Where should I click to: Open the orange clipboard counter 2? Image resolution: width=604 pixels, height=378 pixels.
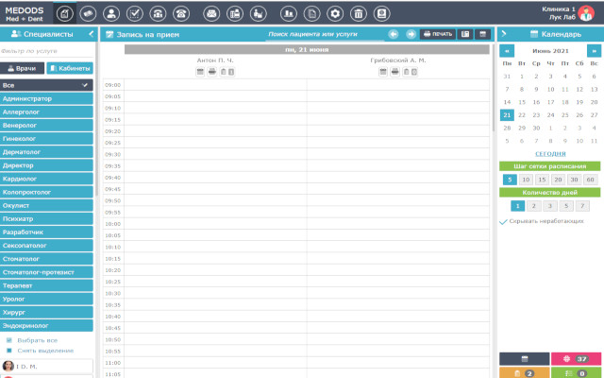(x=525, y=372)
